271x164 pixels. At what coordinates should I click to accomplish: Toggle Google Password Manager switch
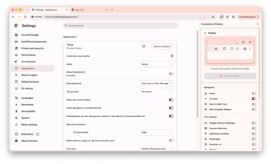tap(254, 123)
